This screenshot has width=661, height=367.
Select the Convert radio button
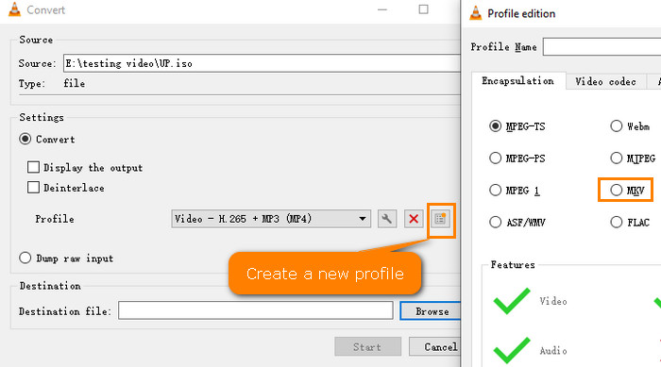pos(25,139)
